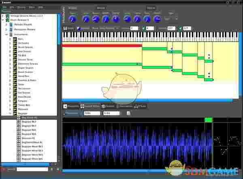Click the TR 808 instrument icon
This screenshot has width=243, height=179.
(15, 55)
